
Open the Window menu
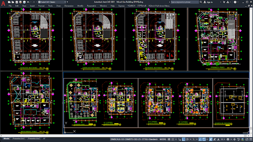(x=103, y=6)
